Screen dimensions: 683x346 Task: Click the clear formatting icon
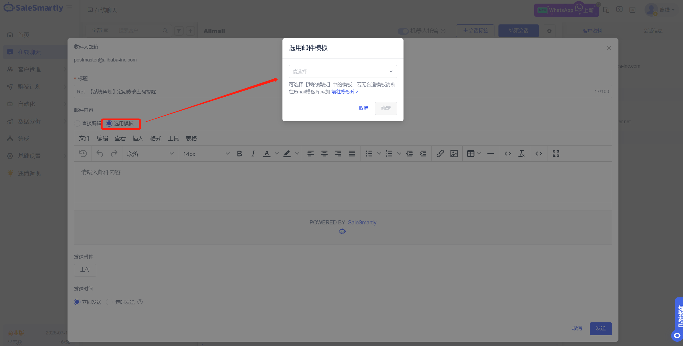click(521, 154)
